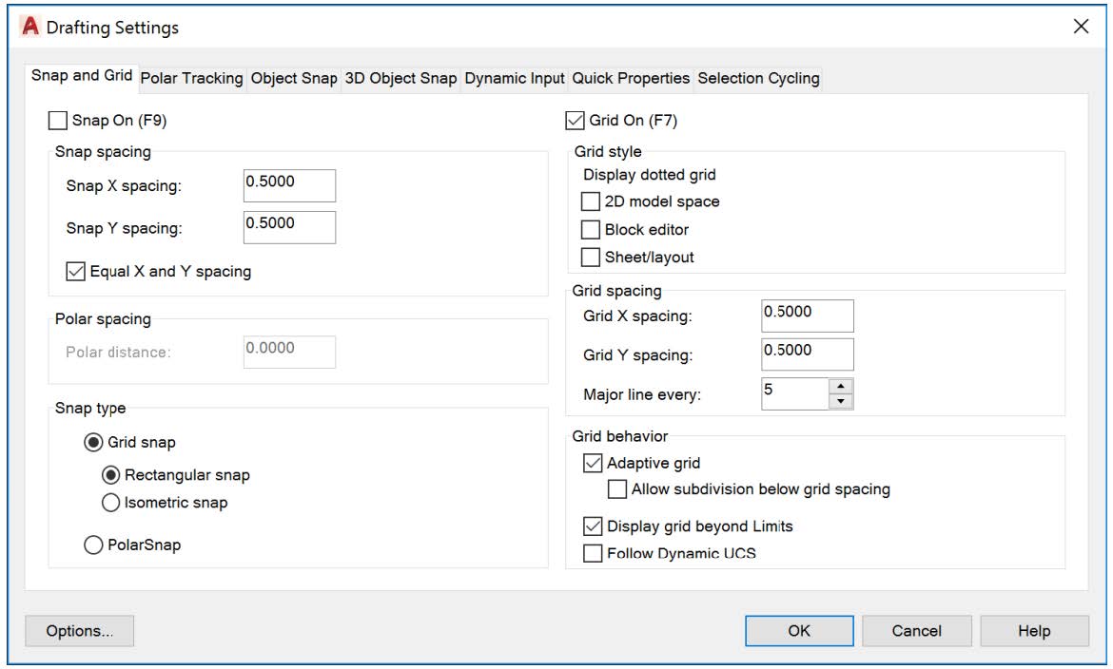Viewport: 1113px width, 669px height.
Task: Click the Snap X spacing field
Action: click(289, 186)
